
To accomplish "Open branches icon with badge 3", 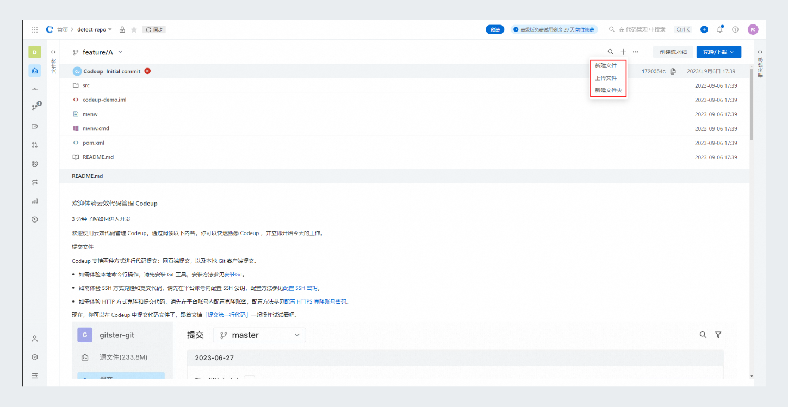I will (36, 107).
